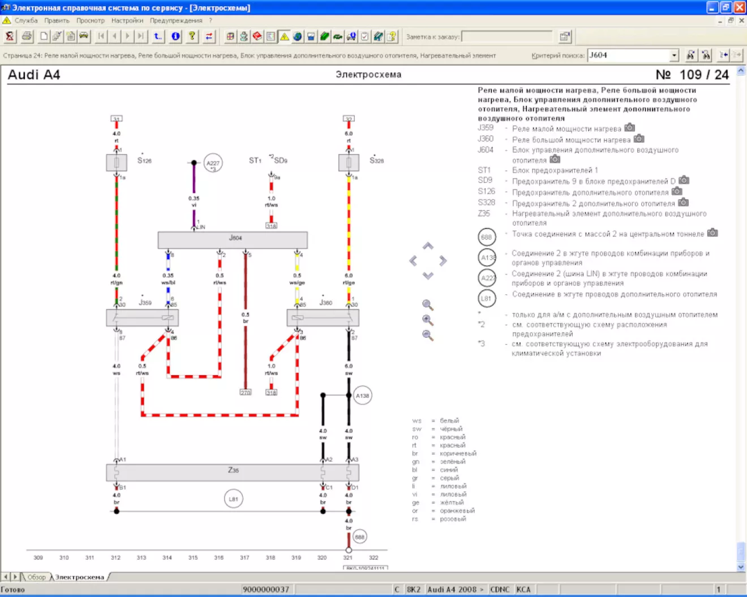Click the blue info circle icon
Viewport: 747px width, 597px height.
(175, 37)
